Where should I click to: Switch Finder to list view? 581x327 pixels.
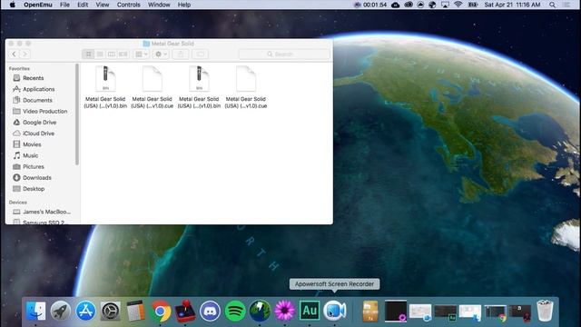pyautogui.click(x=100, y=54)
